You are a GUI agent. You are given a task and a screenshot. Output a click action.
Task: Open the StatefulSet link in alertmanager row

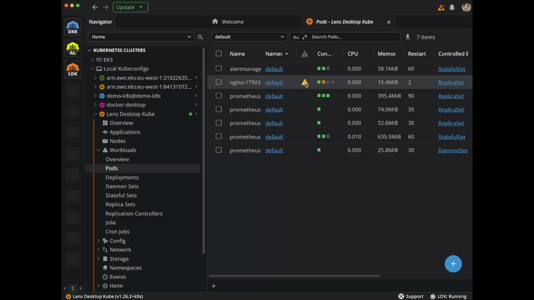[451, 69]
